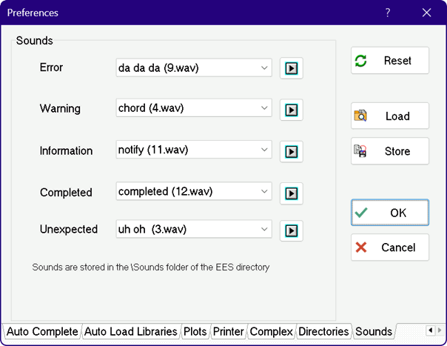447x346 pixels.
Task: Load preferences with the Load button
Action: 389,116
